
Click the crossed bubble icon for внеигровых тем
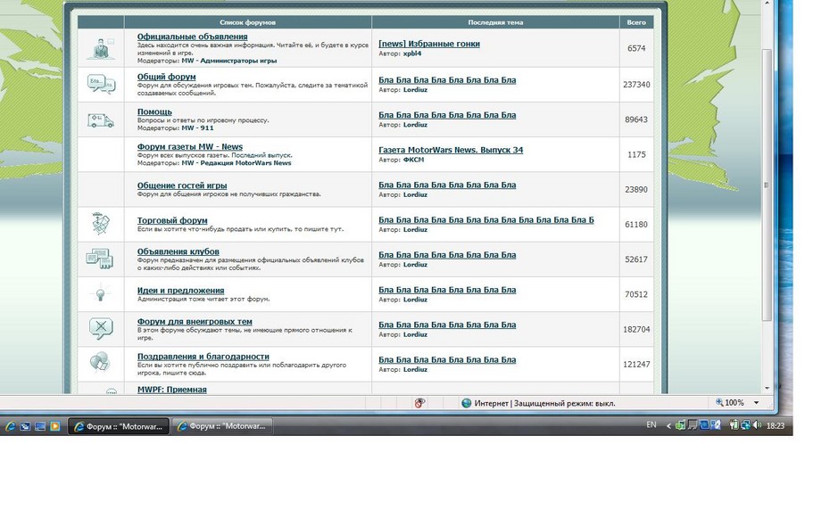101,328
